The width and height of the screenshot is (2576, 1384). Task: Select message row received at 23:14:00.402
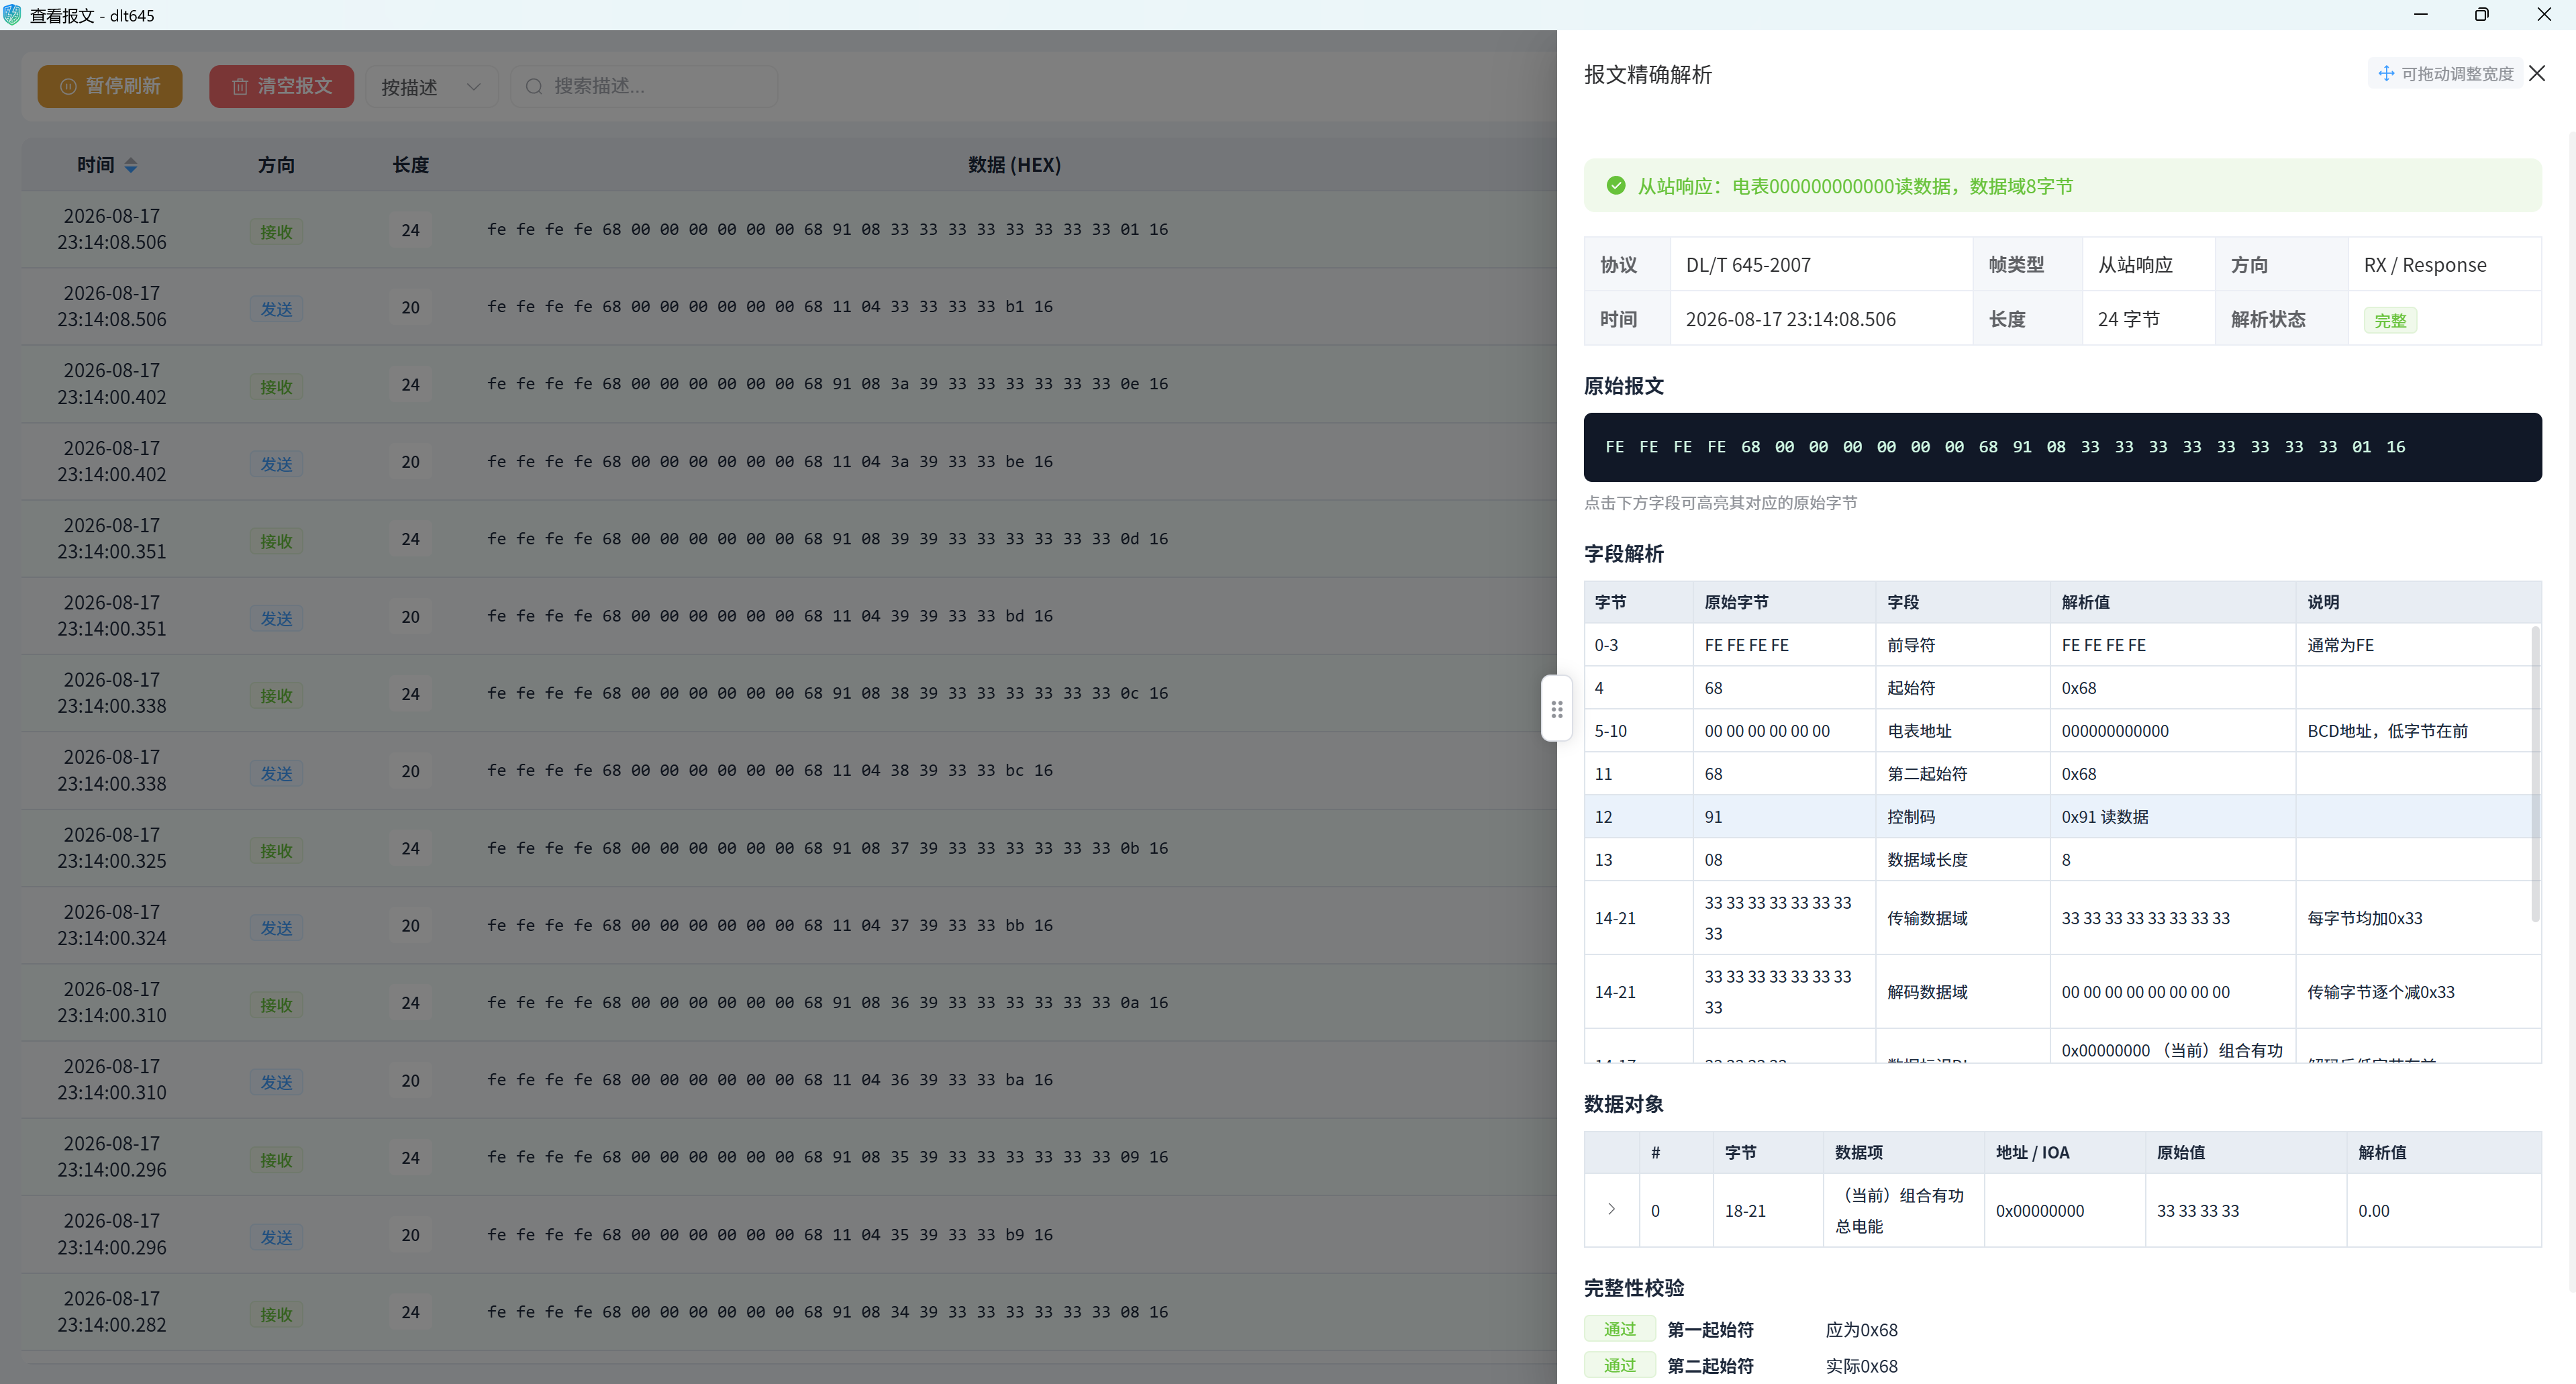pos(789,384)
